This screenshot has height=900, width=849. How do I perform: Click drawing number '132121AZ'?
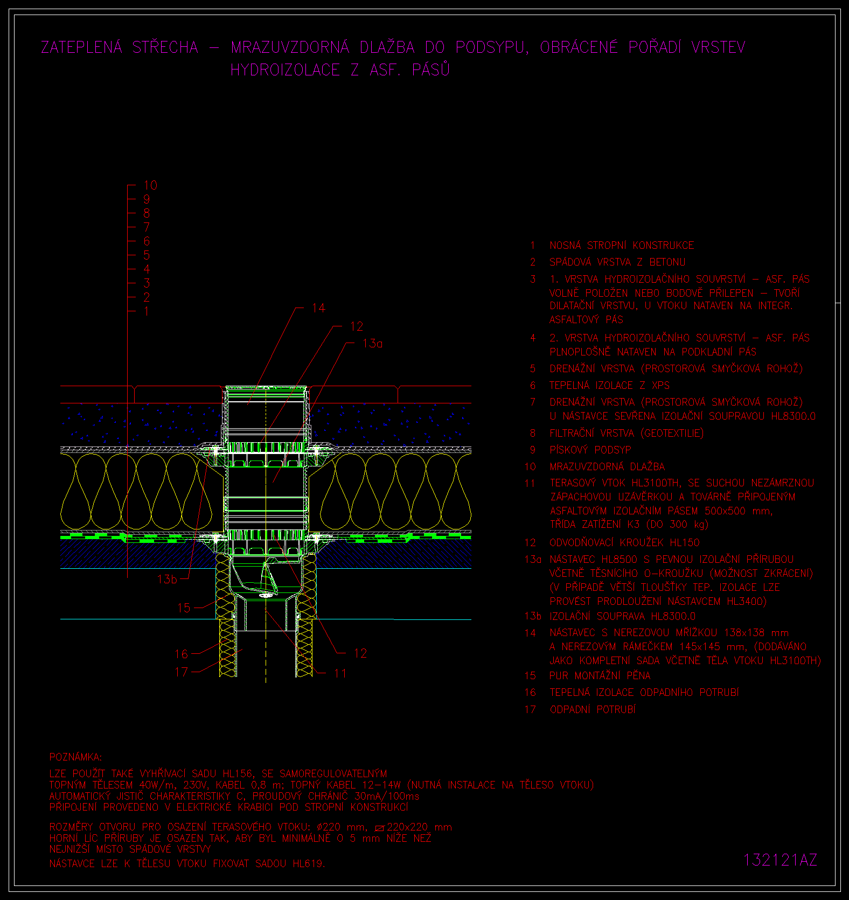pyautogui.click(x=780, y=860)
